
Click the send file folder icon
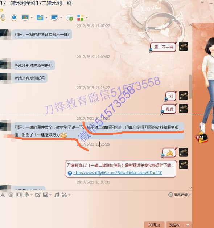coord(40,17)
